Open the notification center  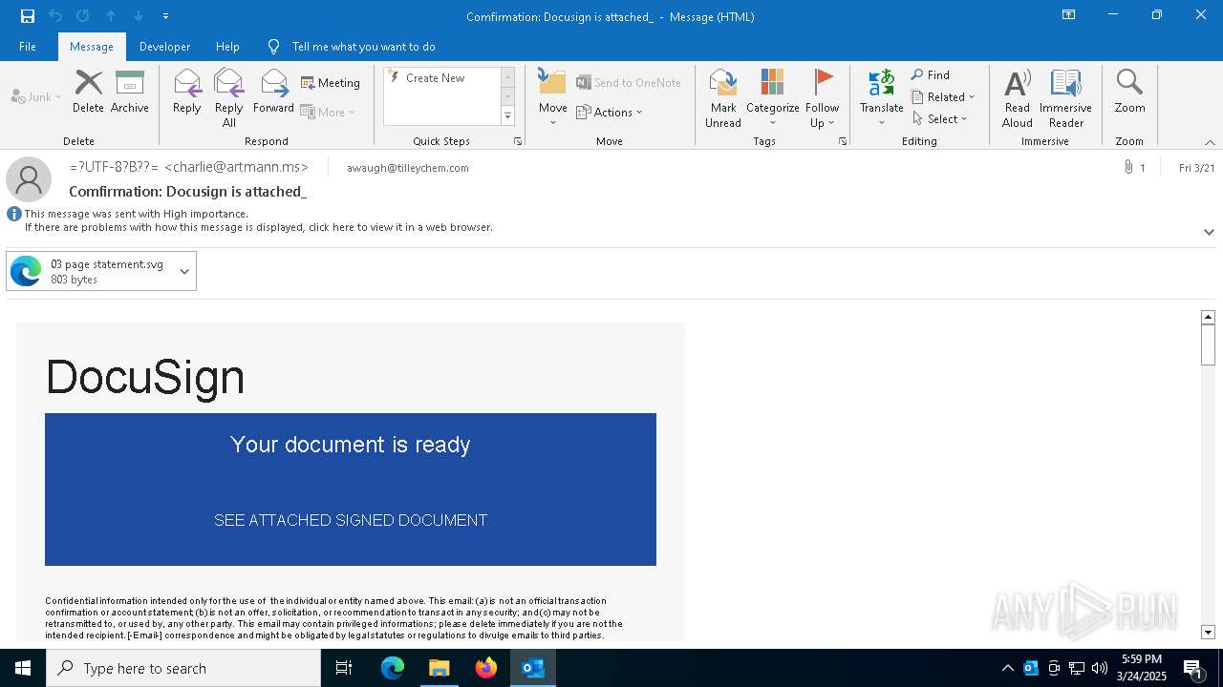pos(1192,668)
